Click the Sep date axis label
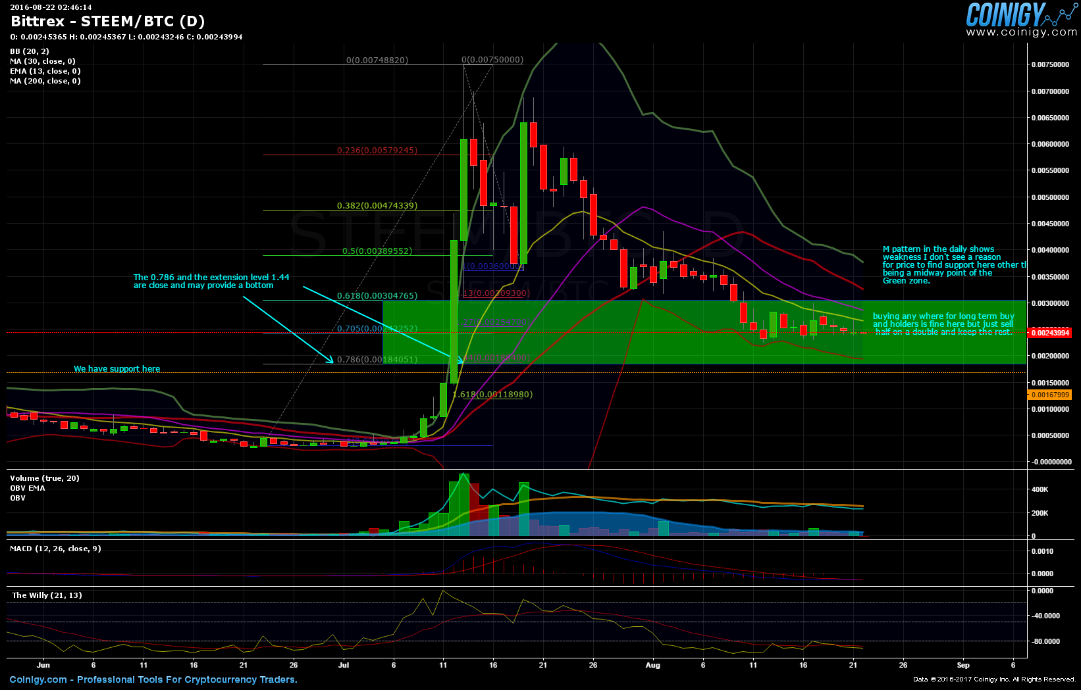This screenshot has width=1081, height=690. [x=963, y=665]
